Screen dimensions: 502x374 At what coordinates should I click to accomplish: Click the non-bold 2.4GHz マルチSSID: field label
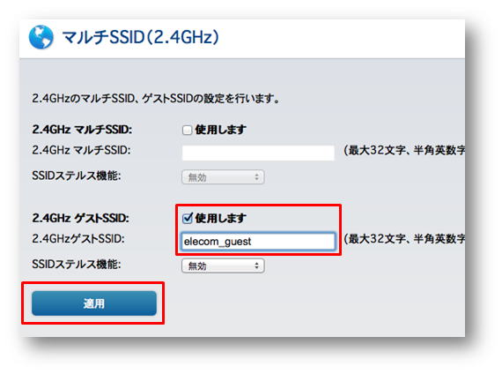click(81, 150)
